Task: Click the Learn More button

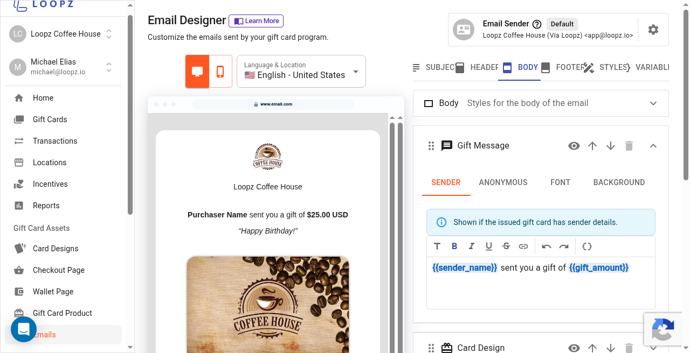Action: pyautogui.click(x=256, y=21)
